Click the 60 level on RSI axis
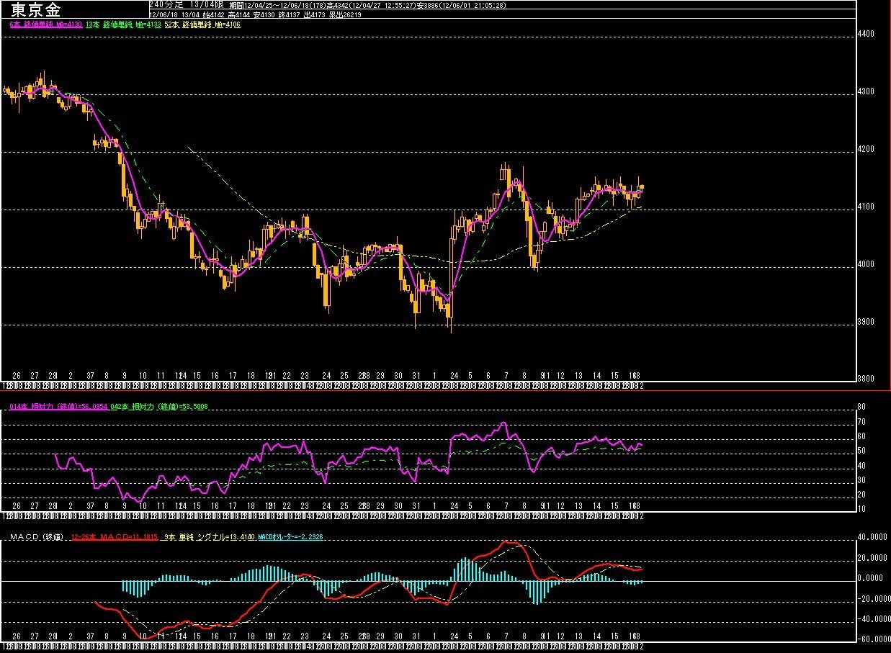The image size is (891, 653). click(860, 437)
